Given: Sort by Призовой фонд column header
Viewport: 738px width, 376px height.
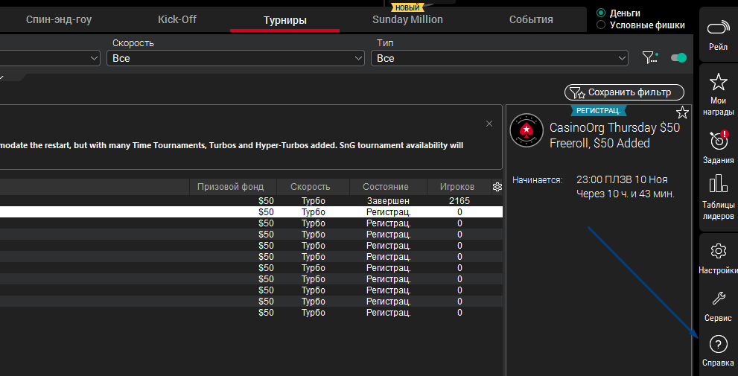Looking at the screenshot, I should 232,187.
